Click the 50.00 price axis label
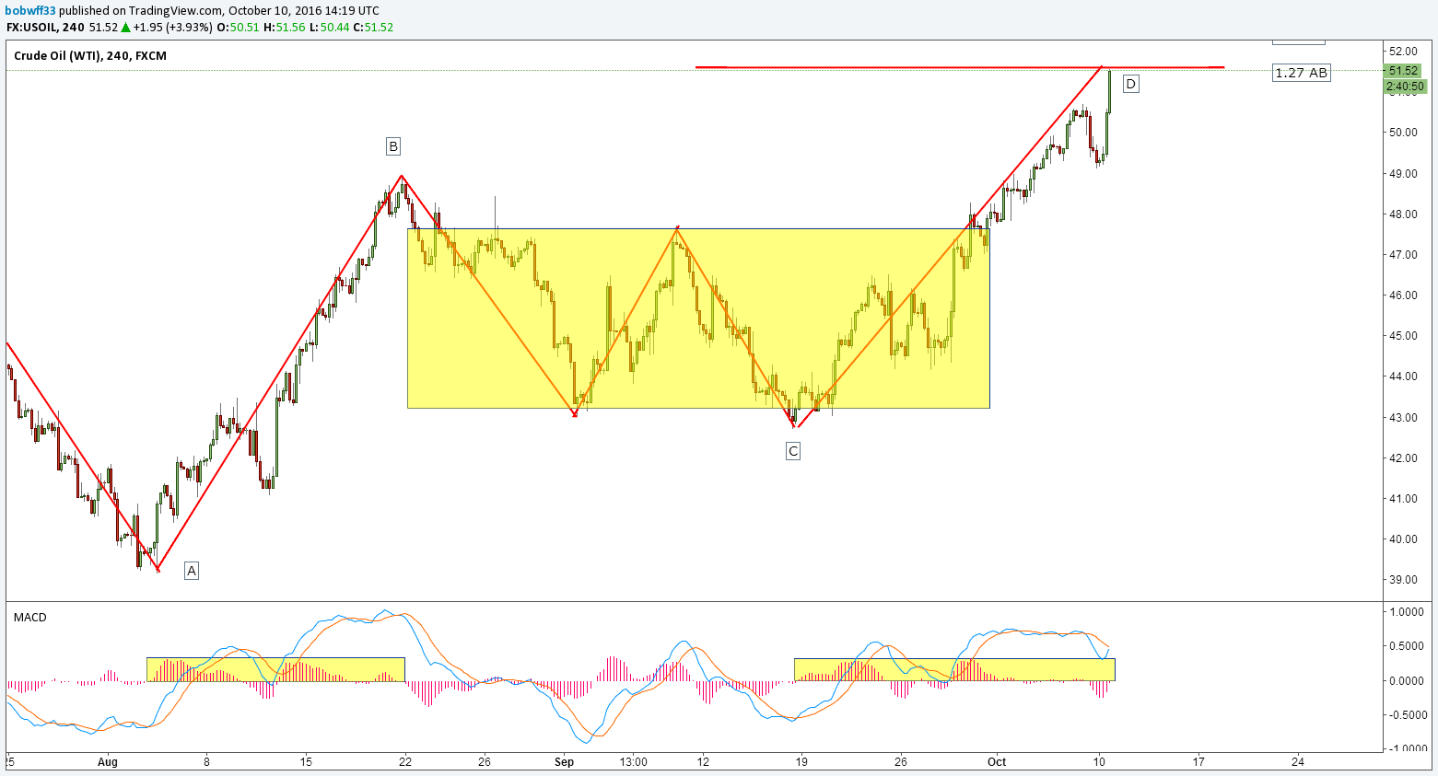Viewport: 1438px width, 776px height. click(1404, 133)
